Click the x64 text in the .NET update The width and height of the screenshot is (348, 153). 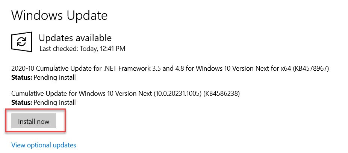(x=285, y=69)
